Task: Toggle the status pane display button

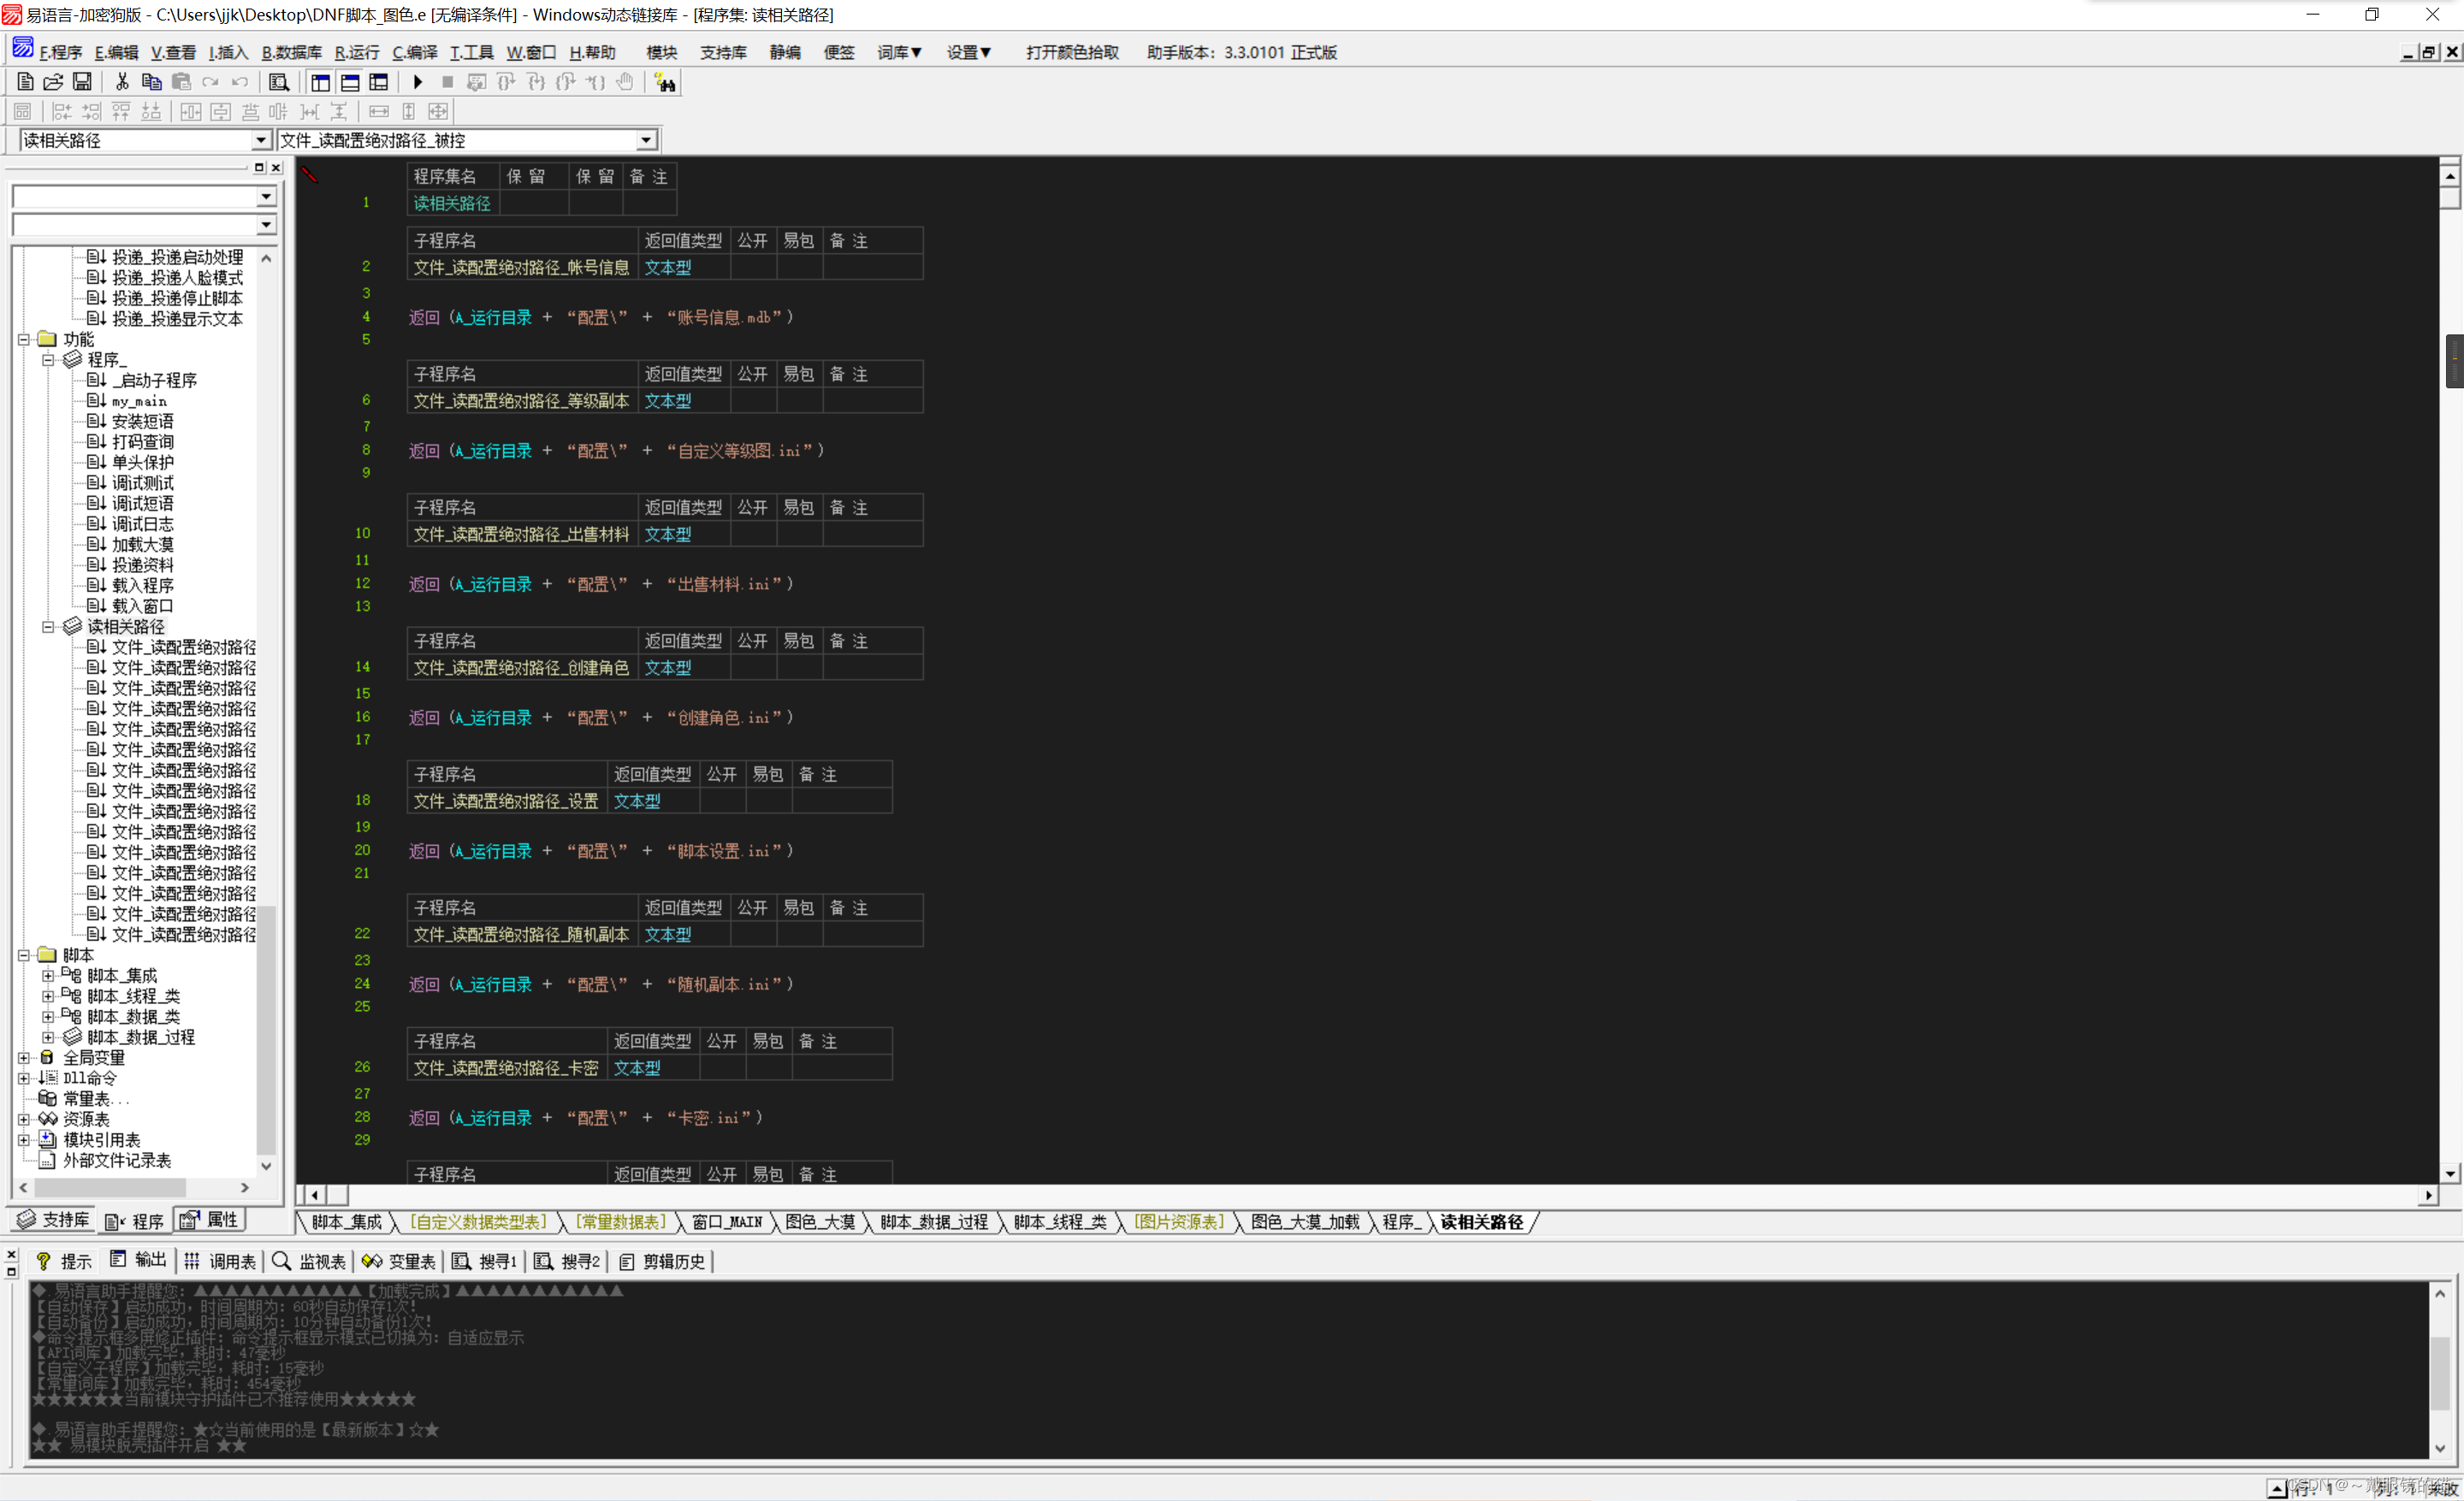Action: [x=350, y=82]
